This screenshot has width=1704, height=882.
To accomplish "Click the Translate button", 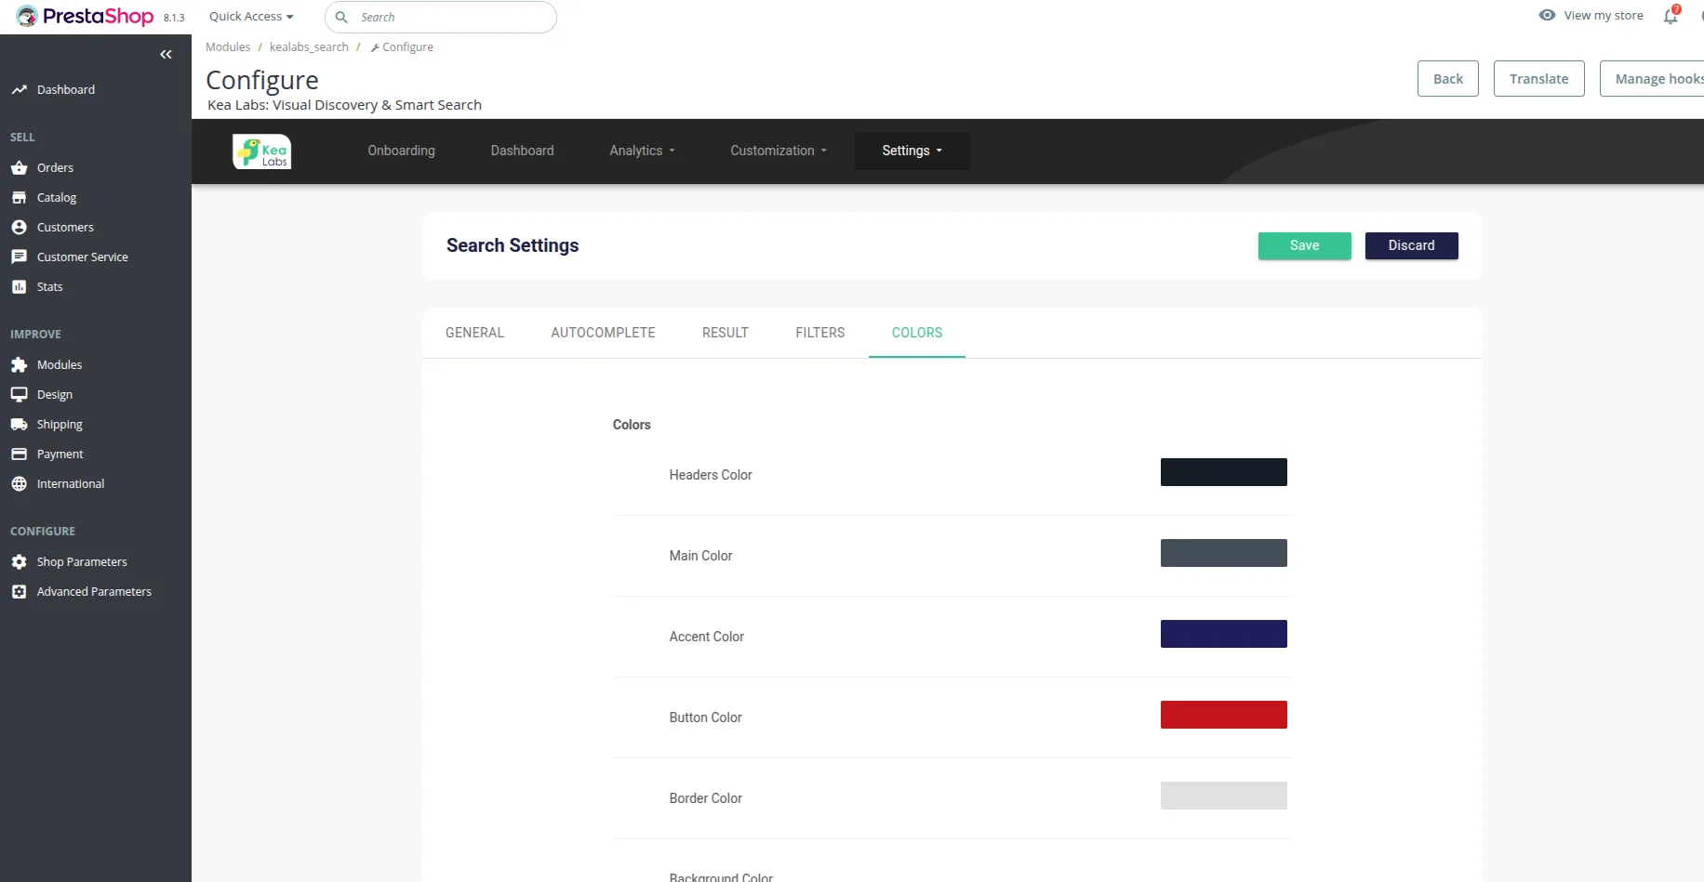I will click(1538, 78).
